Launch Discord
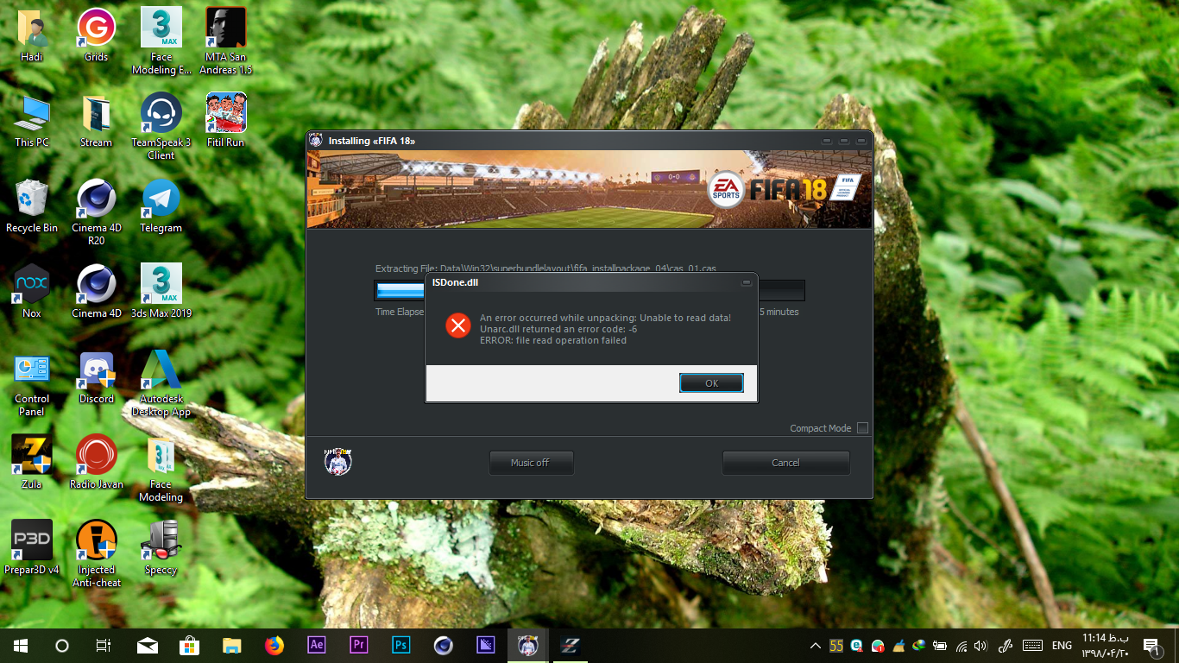 (96, 377)
